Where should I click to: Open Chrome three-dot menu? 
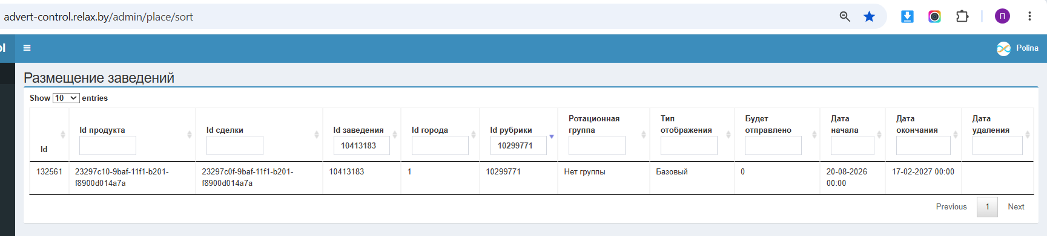click(x=1029, y=16)
